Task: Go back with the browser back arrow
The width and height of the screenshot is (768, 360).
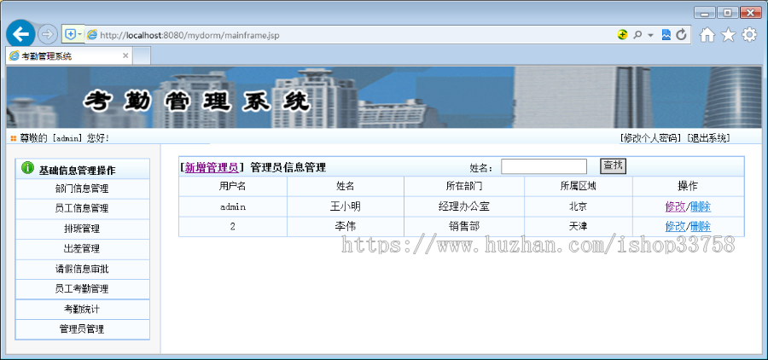Action: 20,34
